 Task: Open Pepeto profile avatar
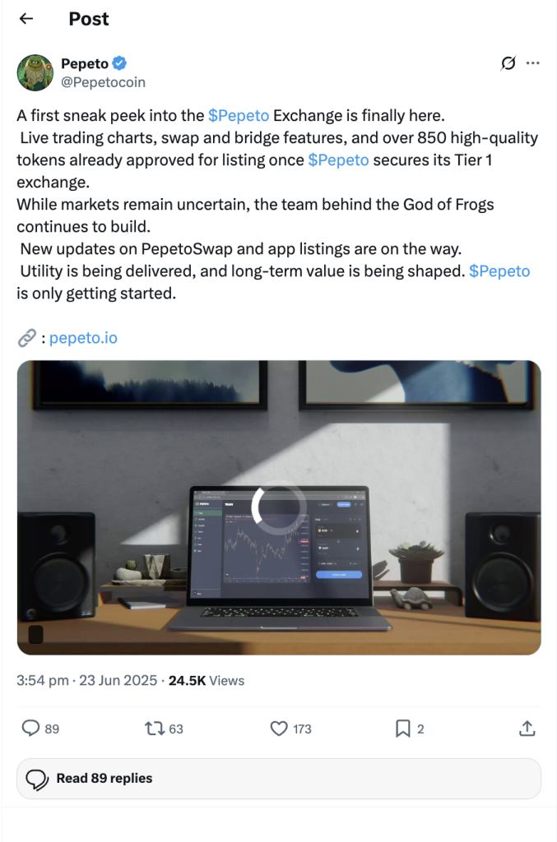point(35,72)
